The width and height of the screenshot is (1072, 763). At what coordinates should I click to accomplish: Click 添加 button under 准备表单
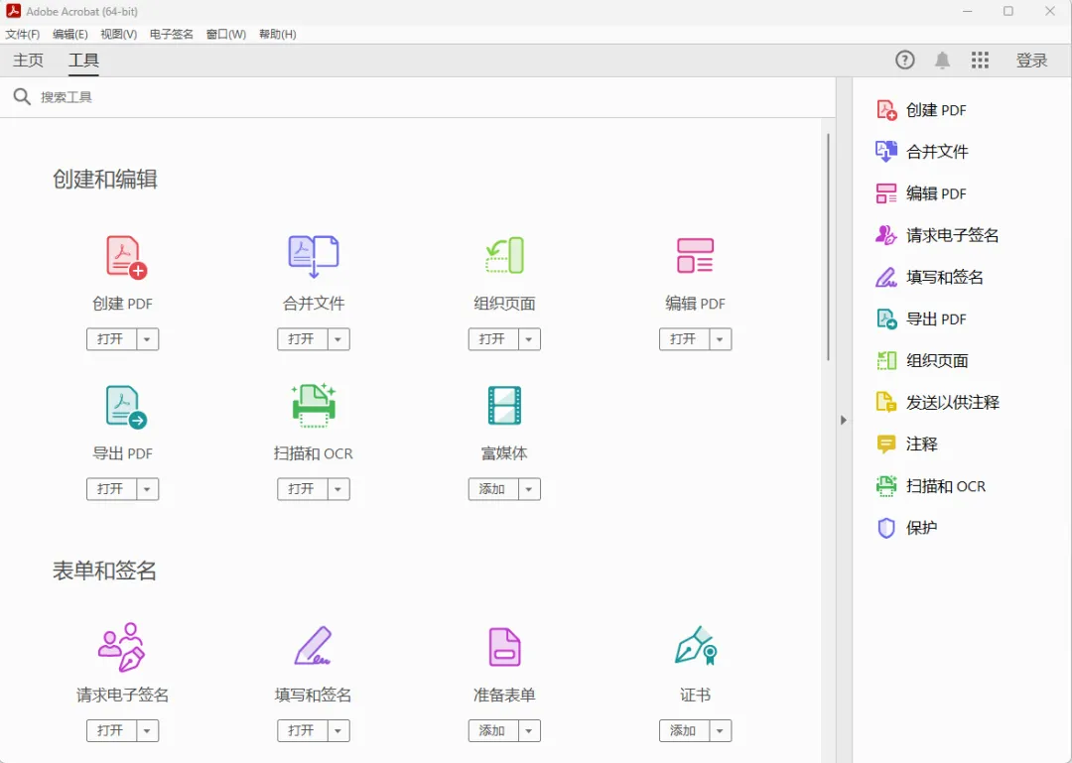(493, 731)
